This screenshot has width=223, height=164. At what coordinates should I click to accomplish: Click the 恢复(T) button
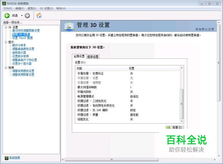coord(175,127)
